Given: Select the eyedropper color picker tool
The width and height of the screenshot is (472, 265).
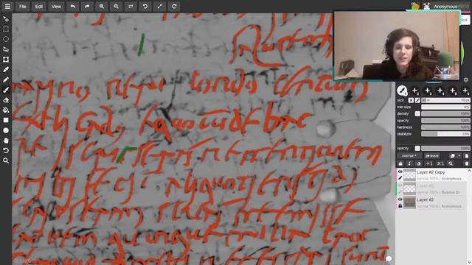Looking at the screenshot, I should [6, 69].
